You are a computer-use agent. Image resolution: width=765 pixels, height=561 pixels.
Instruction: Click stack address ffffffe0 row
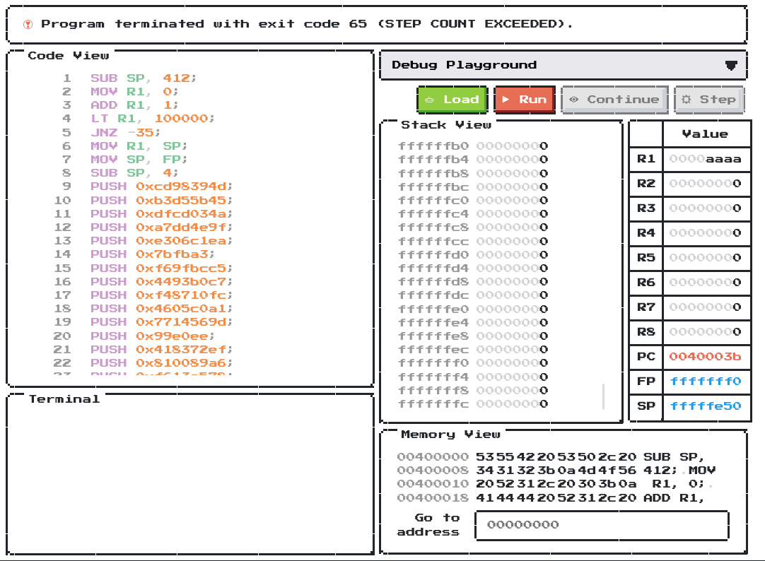[x=473, y=309]
